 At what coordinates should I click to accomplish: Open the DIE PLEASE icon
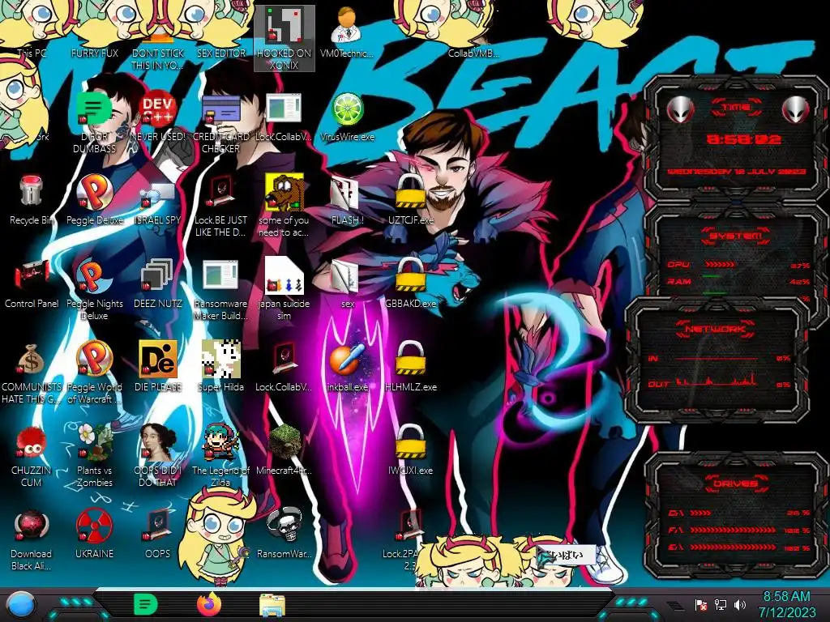158,367
